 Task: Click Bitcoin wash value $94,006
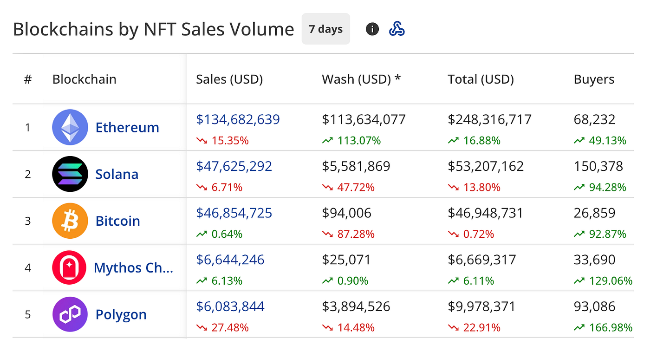(347, 213)
